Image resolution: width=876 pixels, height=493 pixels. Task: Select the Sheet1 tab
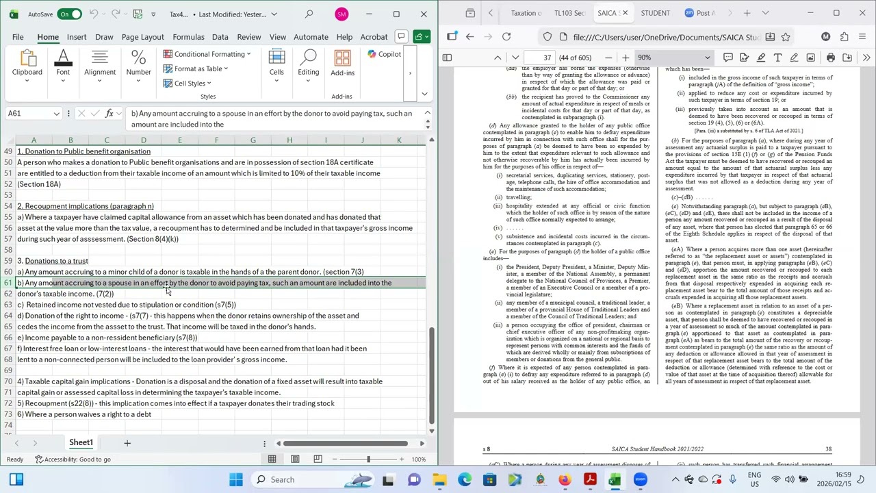click(81, 442)
